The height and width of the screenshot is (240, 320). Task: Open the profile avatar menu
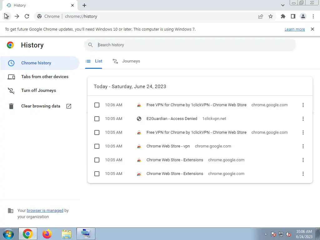click(303, 16)
